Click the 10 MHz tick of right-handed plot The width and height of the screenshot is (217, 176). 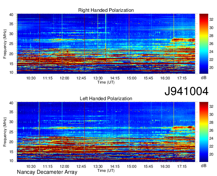(11, 72)
